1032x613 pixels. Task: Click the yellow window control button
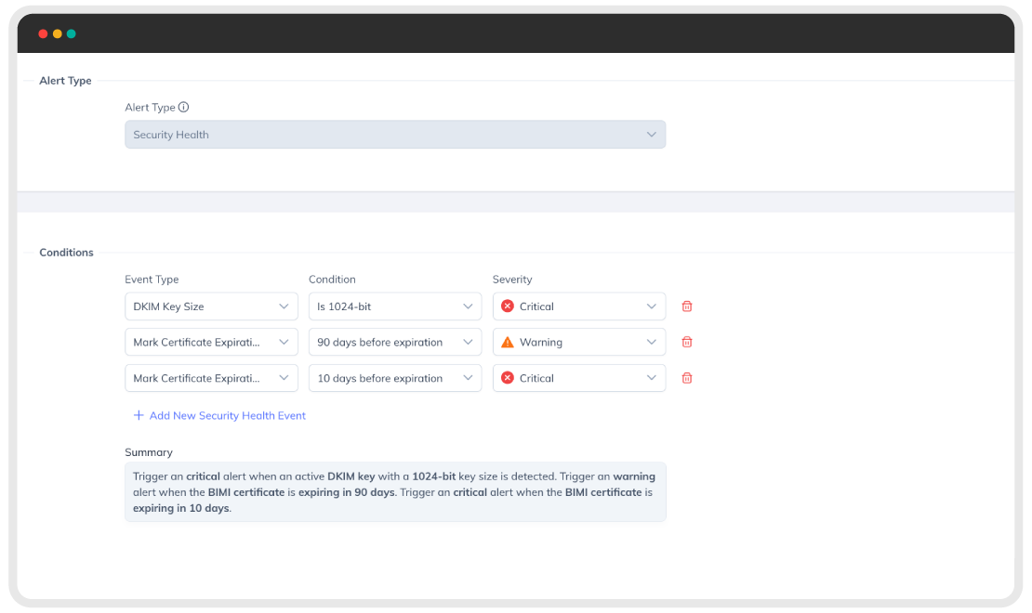coord(58,33)
